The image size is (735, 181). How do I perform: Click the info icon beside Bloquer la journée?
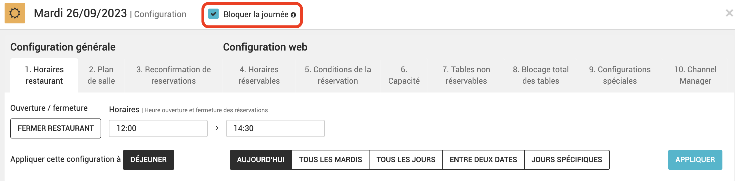coord(293,15)
